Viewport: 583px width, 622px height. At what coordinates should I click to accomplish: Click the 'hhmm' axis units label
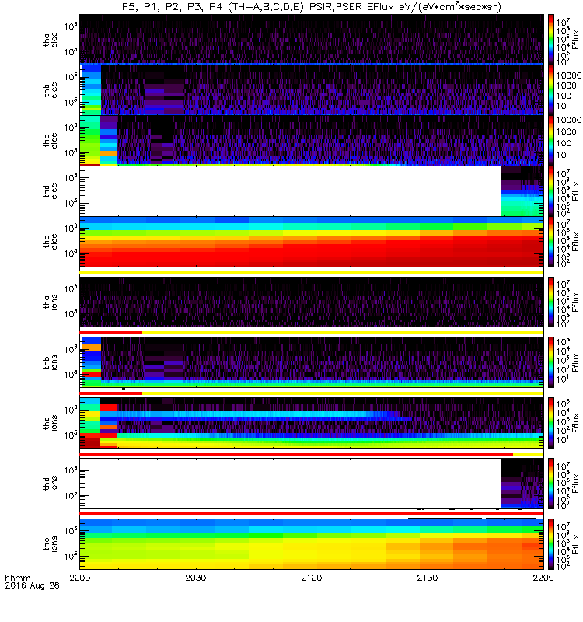pyautogui.click(x=17, y=578)
